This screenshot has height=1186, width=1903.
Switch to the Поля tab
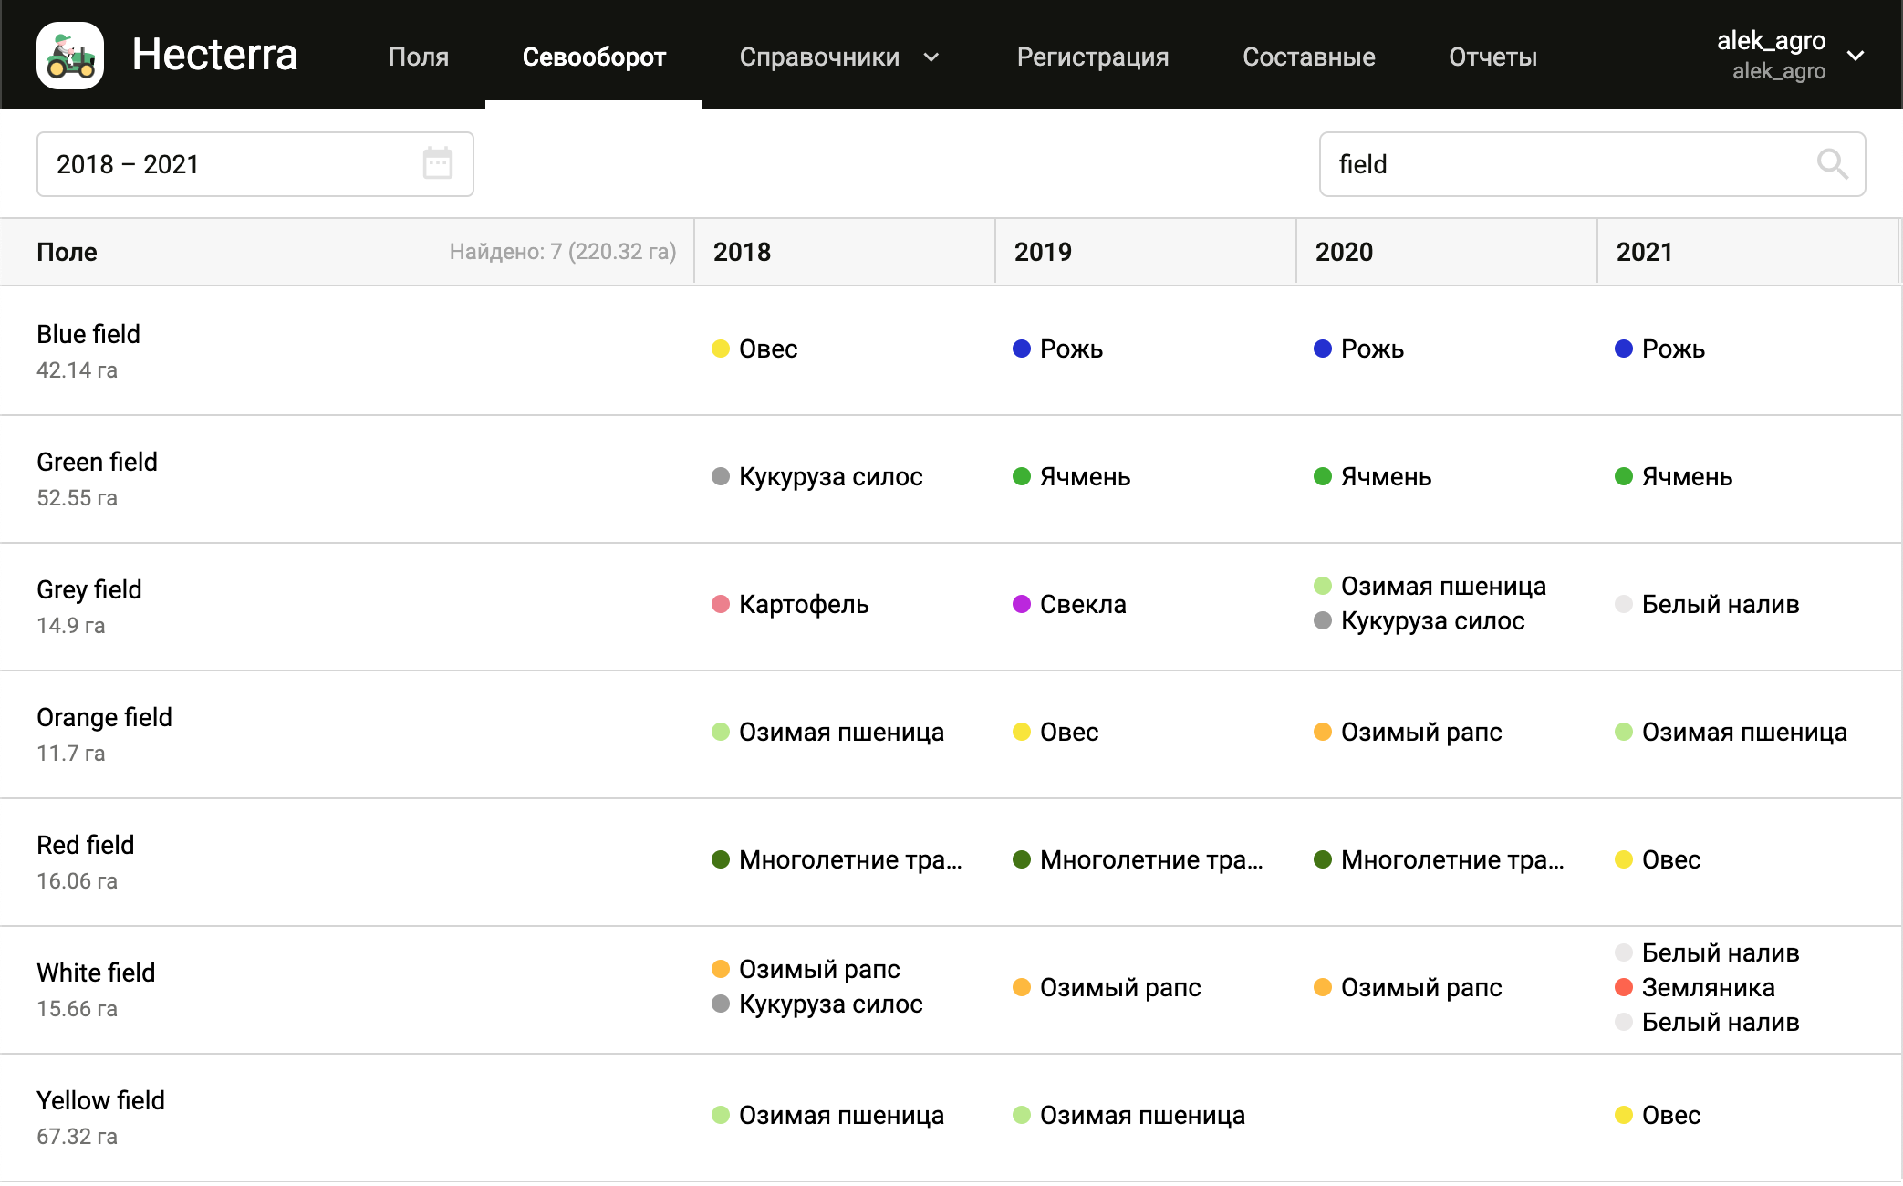pos(419,57)
